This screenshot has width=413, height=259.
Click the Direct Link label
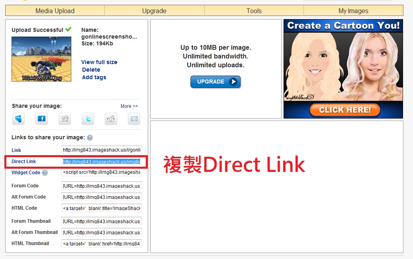(x=24, y=162)
